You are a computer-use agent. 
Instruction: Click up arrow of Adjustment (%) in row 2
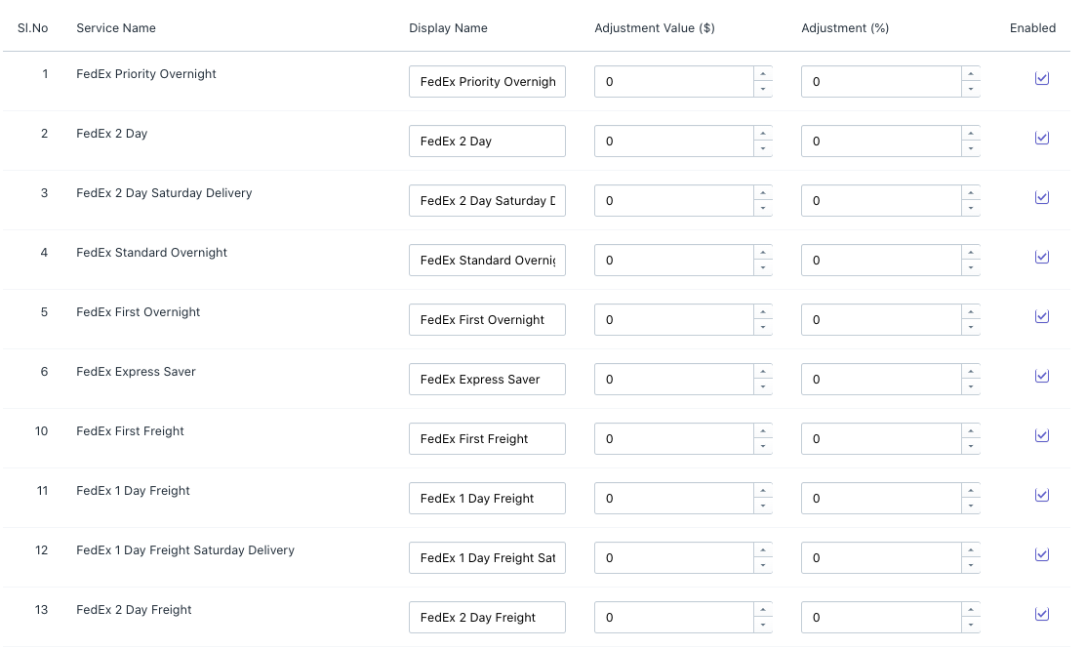pos(970,134)
